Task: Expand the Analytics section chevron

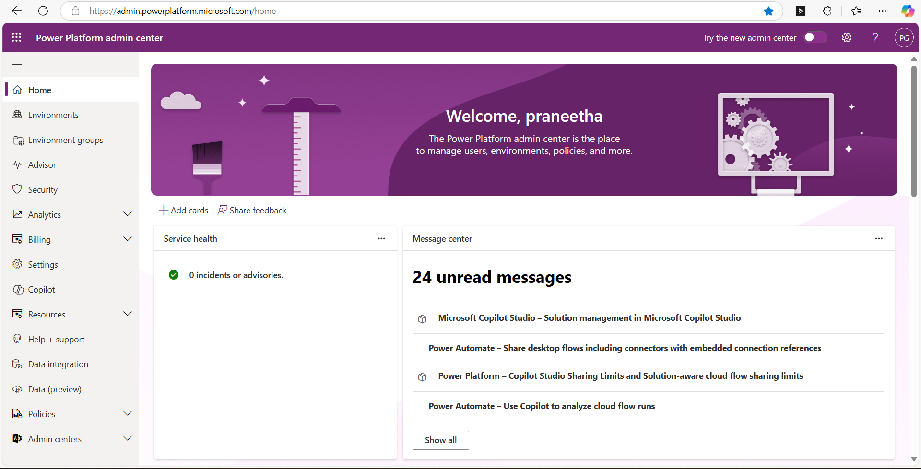Action: tap(128, 214)
